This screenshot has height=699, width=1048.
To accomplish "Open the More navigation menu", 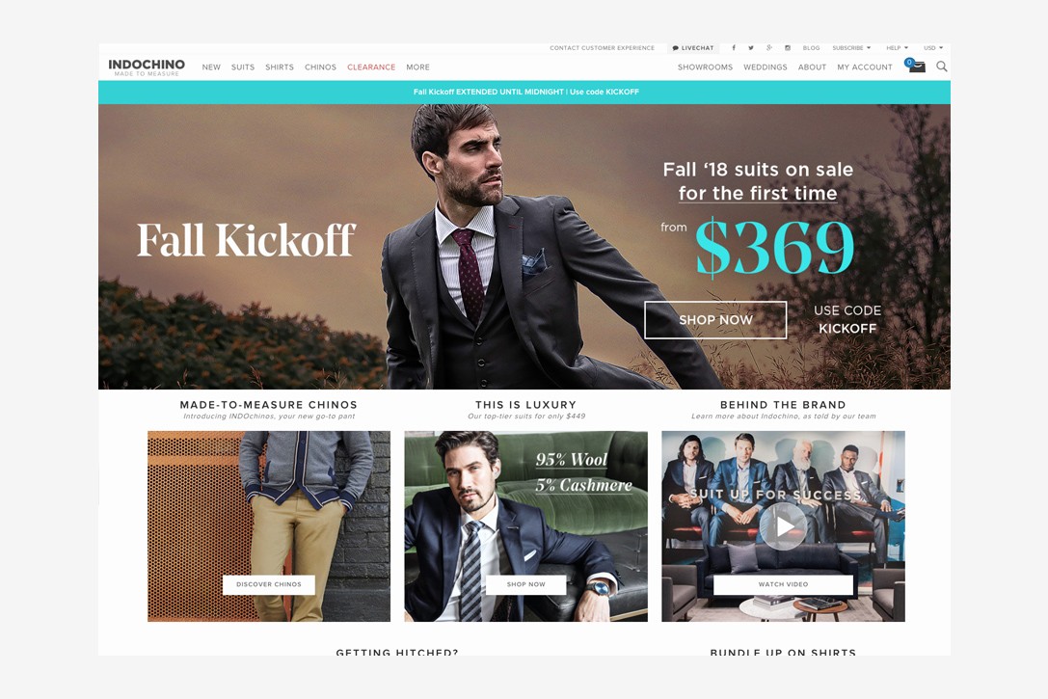I will tap(417, 67).
